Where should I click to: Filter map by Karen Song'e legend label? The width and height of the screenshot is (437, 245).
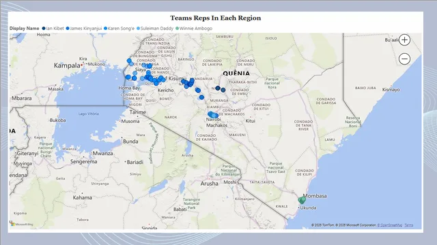coord(121,29)
